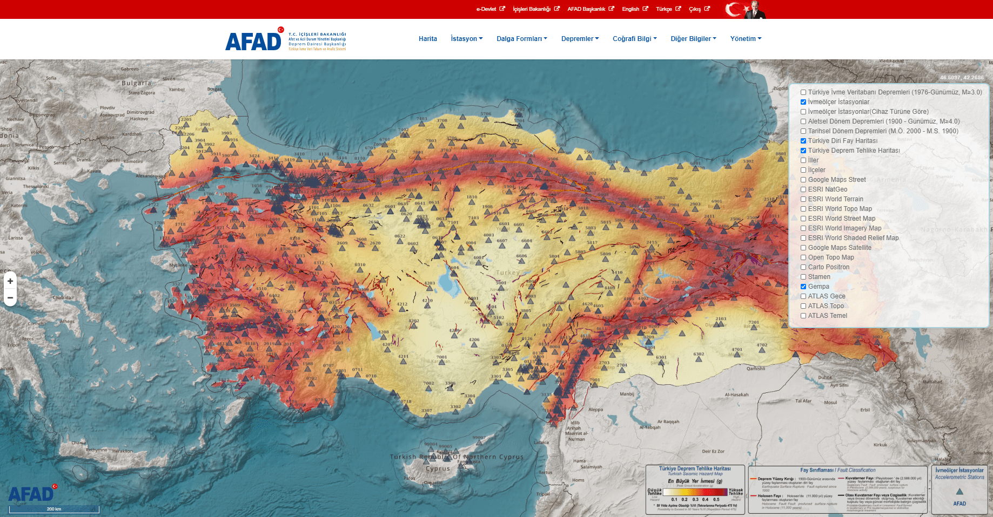Switch language via Türkçe link
993x517 pixels.
tap(664, 9)
